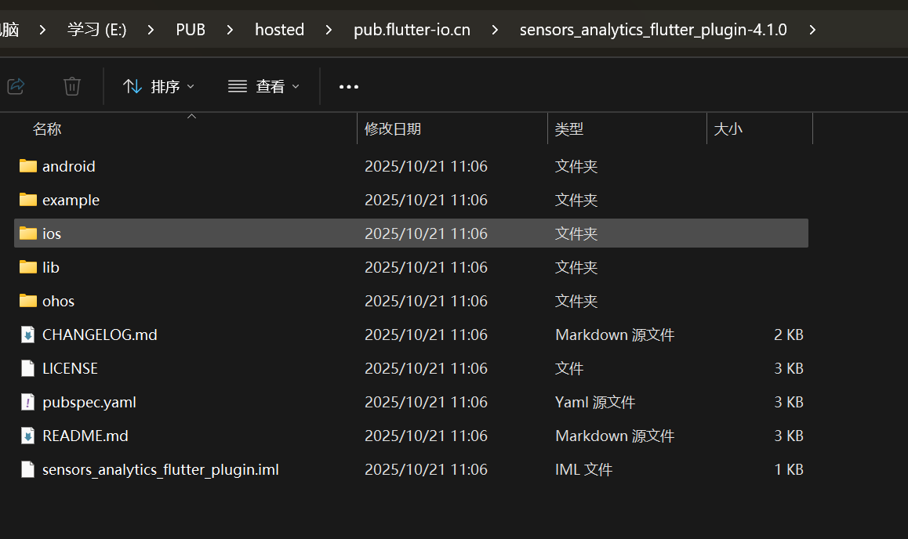Go to hosted in breadcrumb path
The width and height of the screenshot is (908, 539).
(280, 30)
